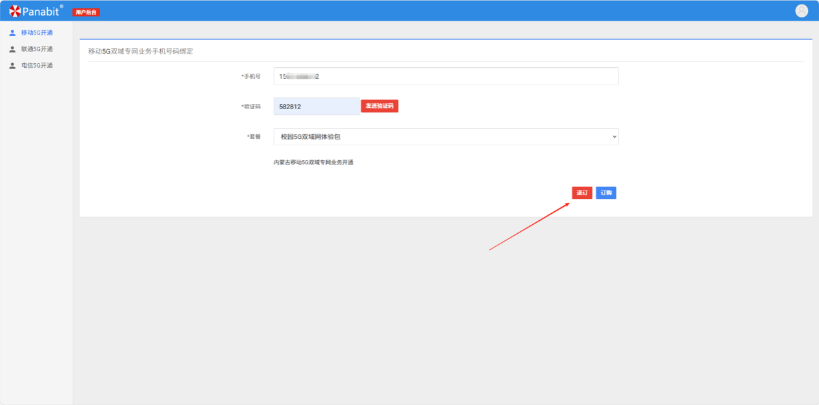Click the person icon beside 联通5G开通

point(12,49)
